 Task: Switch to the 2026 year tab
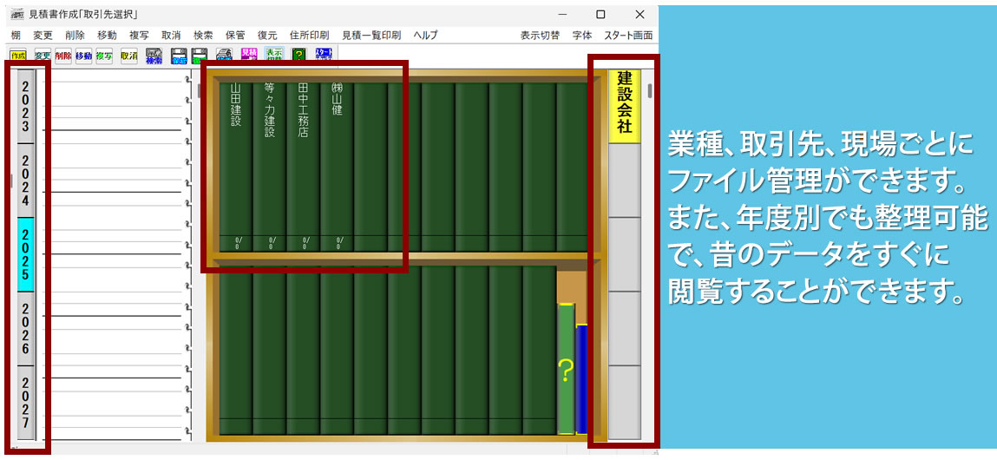pos(25,328)
